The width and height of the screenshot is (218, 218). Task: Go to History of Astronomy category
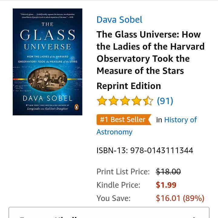point(180,120)
